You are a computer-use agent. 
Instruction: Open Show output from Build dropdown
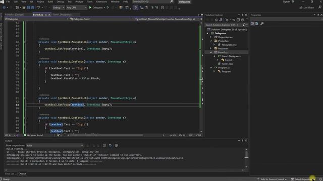(55, 145)
